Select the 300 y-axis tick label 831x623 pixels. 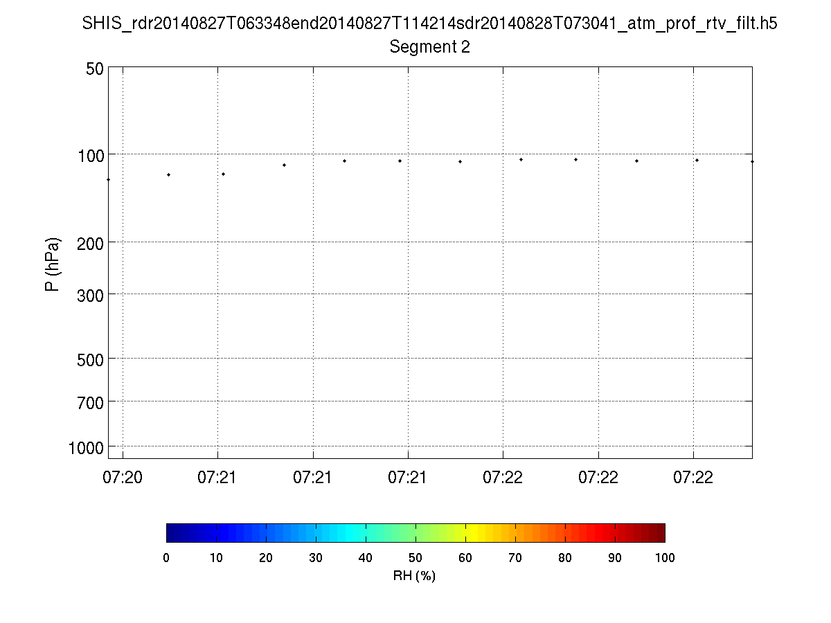point(91,294)
